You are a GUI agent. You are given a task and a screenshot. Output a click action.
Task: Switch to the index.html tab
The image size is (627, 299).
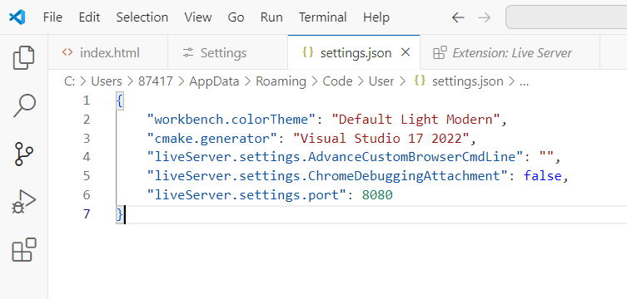(x=108, y=52)
